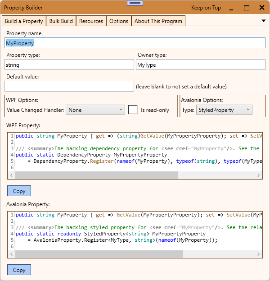Click AvaloniaProperty.Register line in Avalonia code

[x=123, y=240]
